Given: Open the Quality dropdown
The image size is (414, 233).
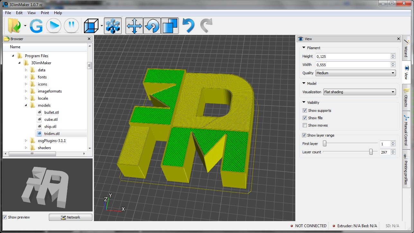Looking at the screenshot, I should point(355,73).
